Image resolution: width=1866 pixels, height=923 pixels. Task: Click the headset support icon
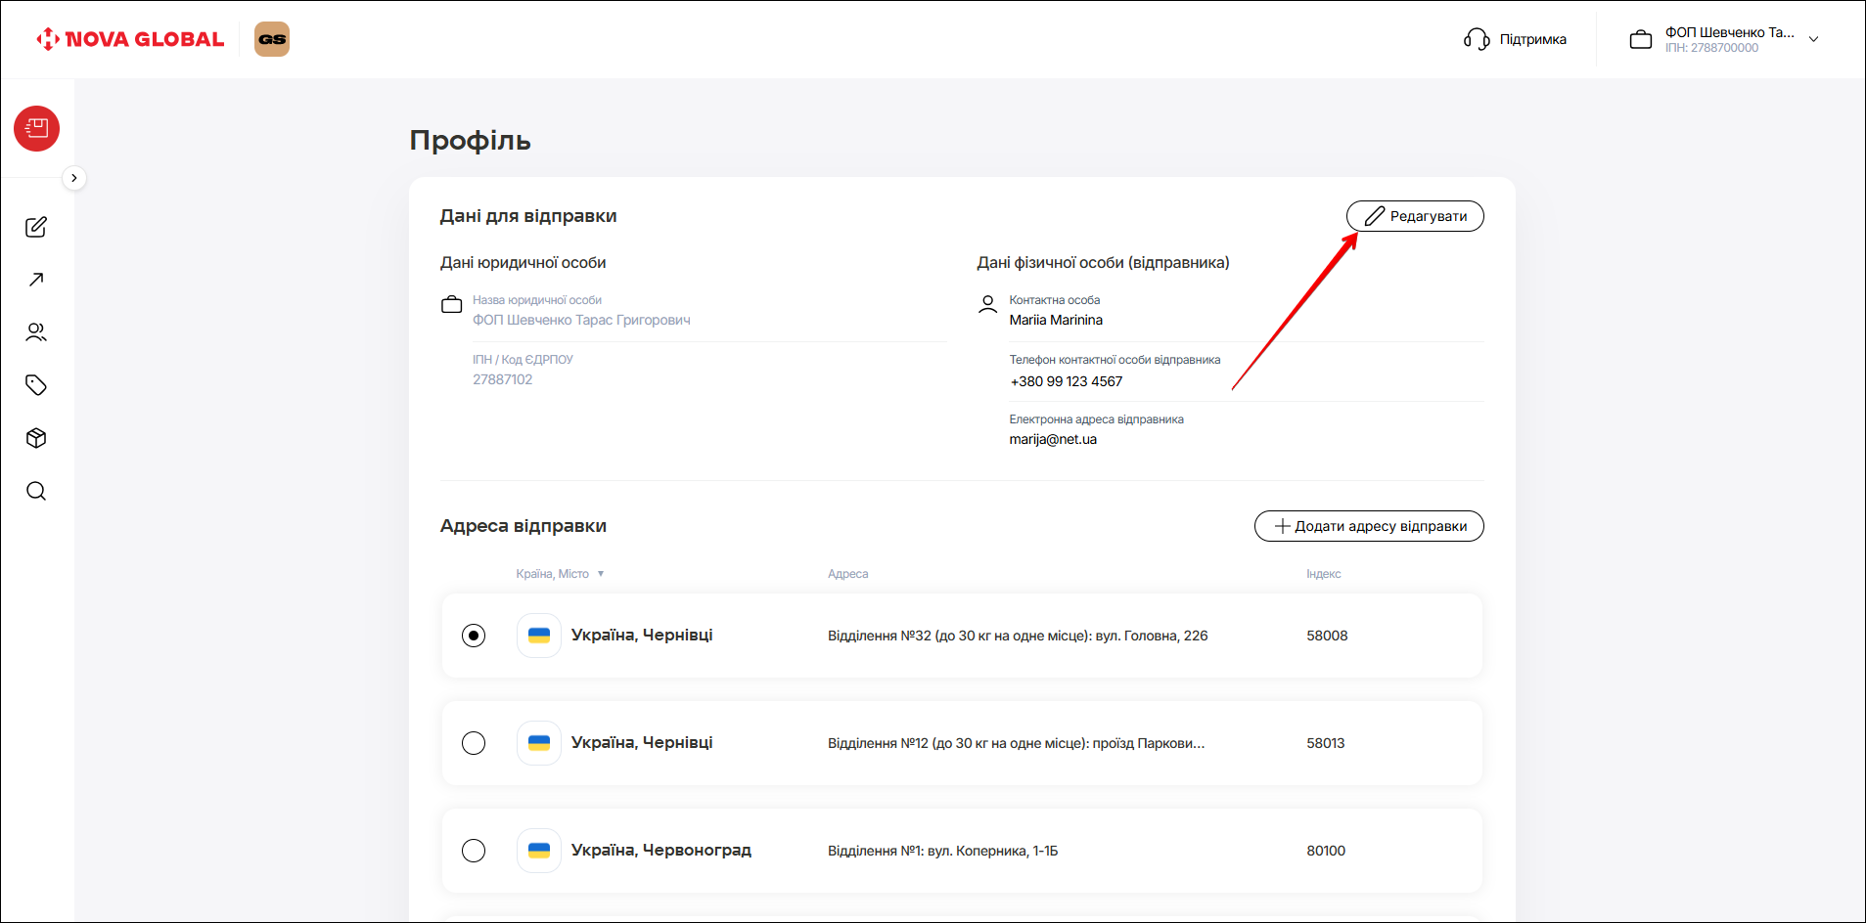(x=1476, y=39)
